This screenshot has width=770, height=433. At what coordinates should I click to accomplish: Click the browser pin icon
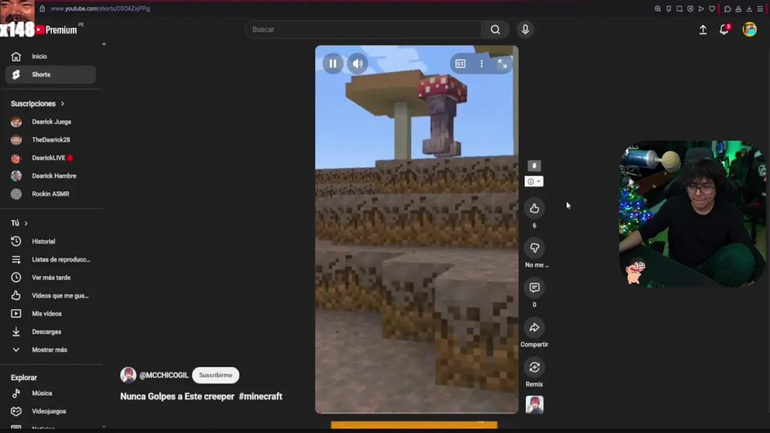click(668, 8)
